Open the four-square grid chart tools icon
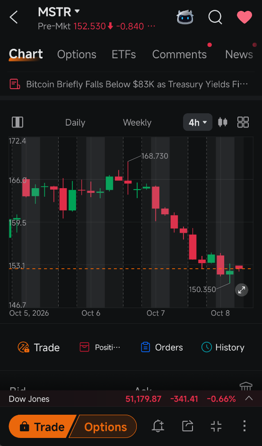The height and width of the screenshot is (446, 262). coord(243,122)
